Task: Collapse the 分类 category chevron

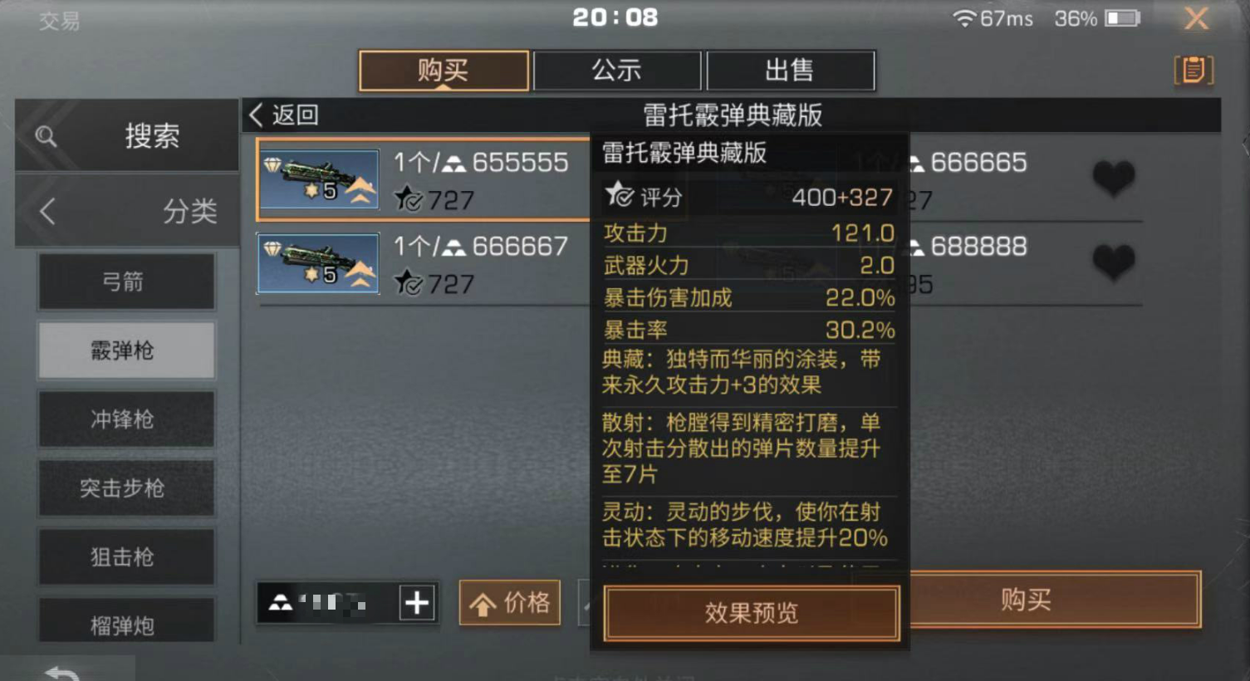Action: pyautogui.click(x=47, y=211)
